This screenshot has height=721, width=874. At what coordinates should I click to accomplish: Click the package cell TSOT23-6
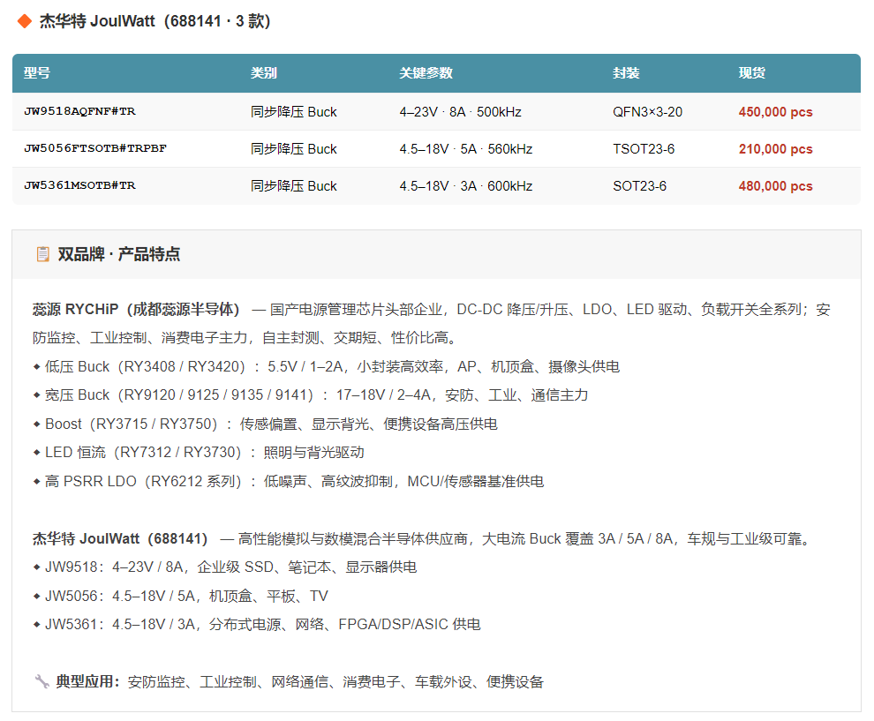point(644,149)
